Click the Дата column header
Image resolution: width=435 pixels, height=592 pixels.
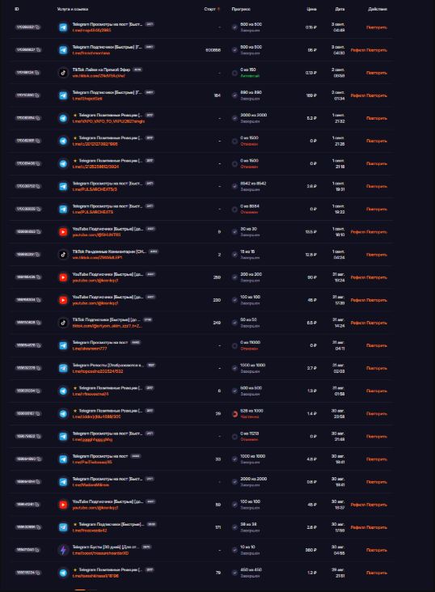click(340, 9)
